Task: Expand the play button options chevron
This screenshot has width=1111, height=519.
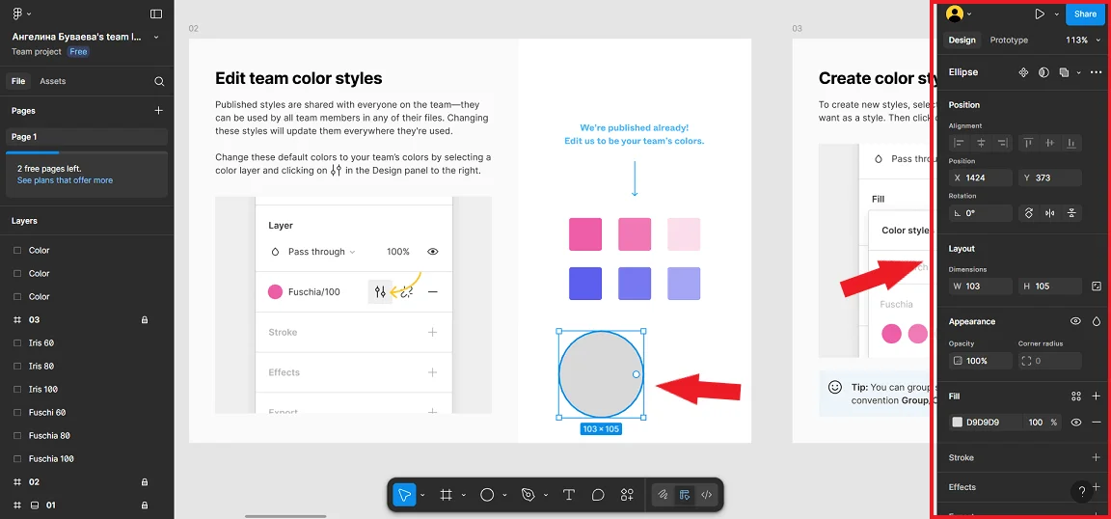Action: pos(1056,14)
